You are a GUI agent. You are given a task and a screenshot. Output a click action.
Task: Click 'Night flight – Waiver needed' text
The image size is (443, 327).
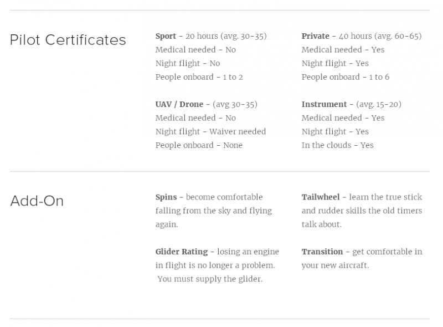click(x=210, y=131)
